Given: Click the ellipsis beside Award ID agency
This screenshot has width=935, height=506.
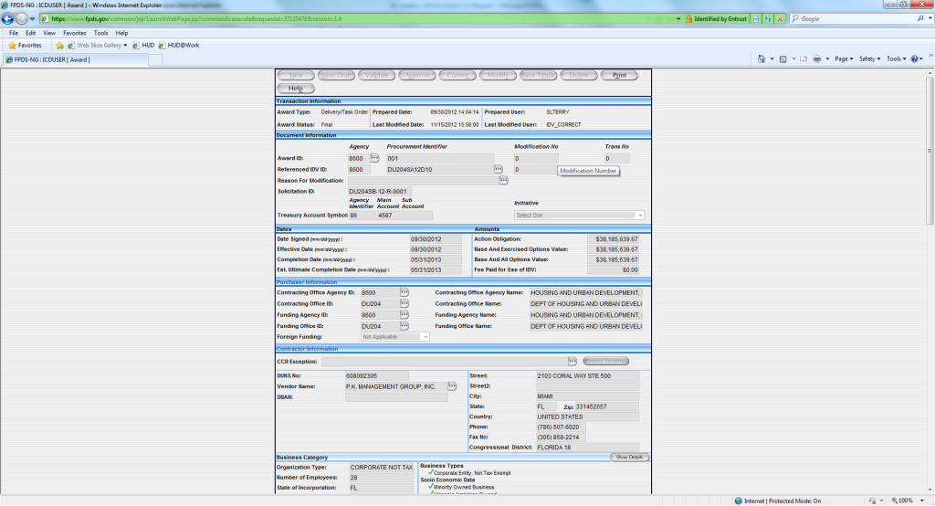Looking at the screenshot, I should (374, 158).
